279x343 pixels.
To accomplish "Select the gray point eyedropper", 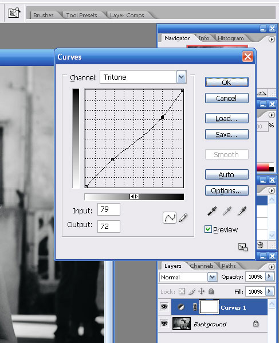I will (227, 211).
